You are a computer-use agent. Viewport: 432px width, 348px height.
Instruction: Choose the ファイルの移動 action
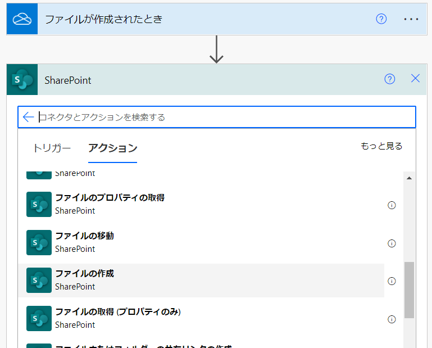tap(202, 242)
